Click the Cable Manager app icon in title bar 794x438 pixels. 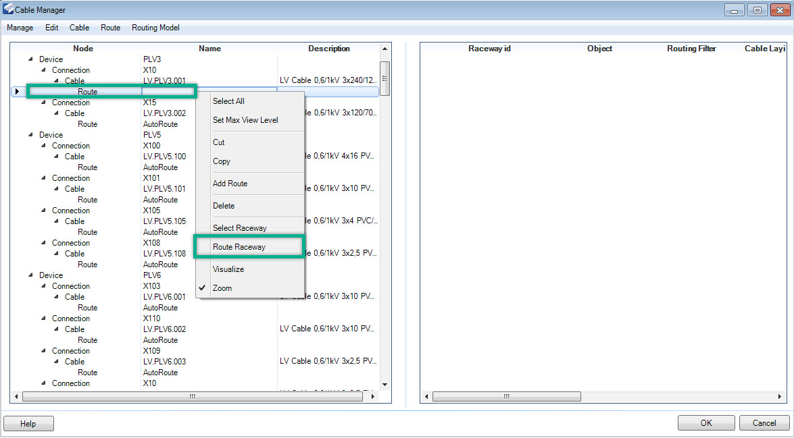pyautogui.click(x=9, y=9)
